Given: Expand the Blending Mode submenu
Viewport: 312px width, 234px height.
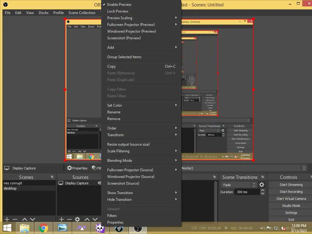Looking at the screenshot, I should pos(141,160).
